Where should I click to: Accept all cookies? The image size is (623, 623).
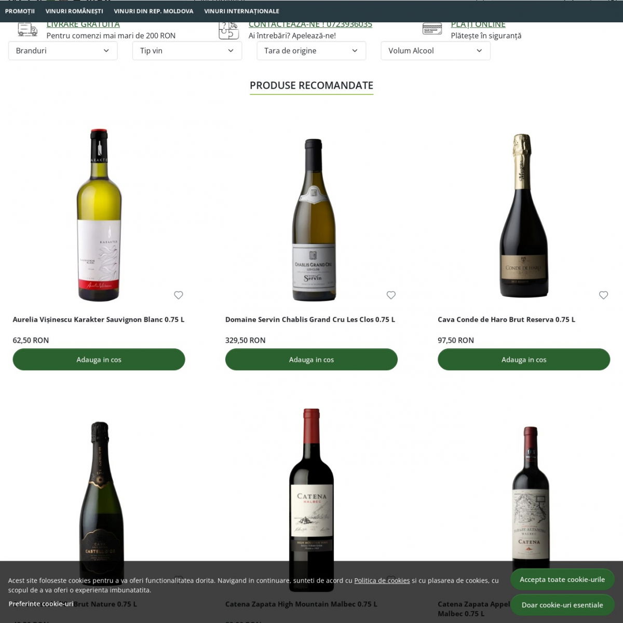pyautogui.click(x=562, y=579)
